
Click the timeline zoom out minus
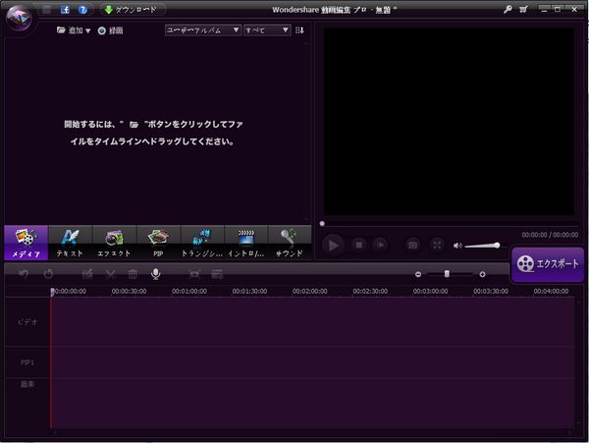tap(418, 274)
